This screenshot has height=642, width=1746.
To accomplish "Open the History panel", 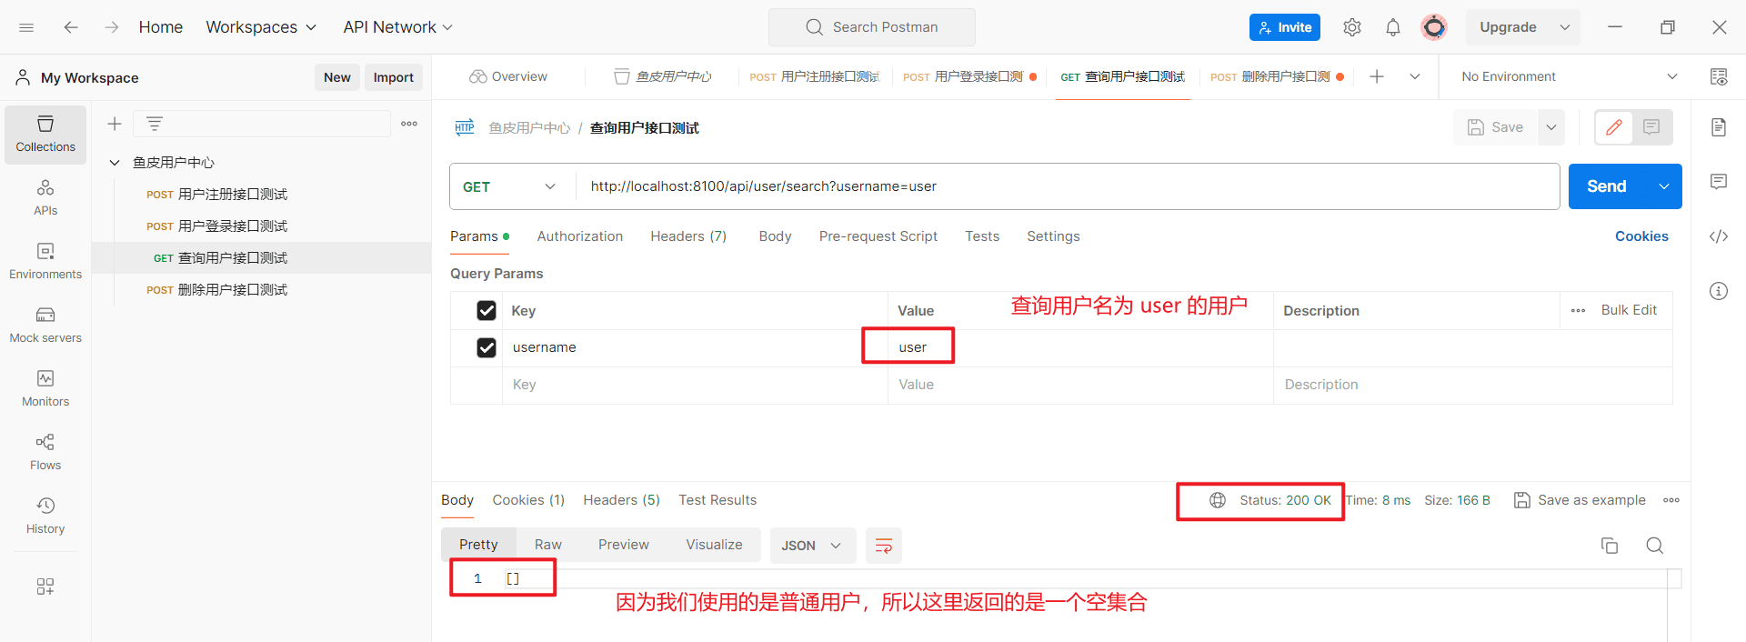I will point(45,516).
